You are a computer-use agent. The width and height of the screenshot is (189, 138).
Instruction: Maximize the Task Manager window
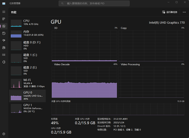tap(176, 2)
